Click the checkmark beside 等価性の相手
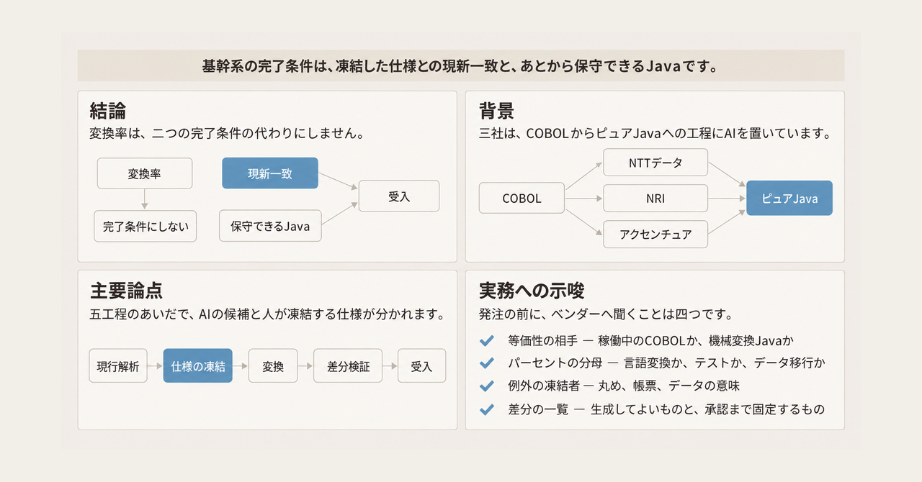 pyautogui.click(x=486, y=340)
